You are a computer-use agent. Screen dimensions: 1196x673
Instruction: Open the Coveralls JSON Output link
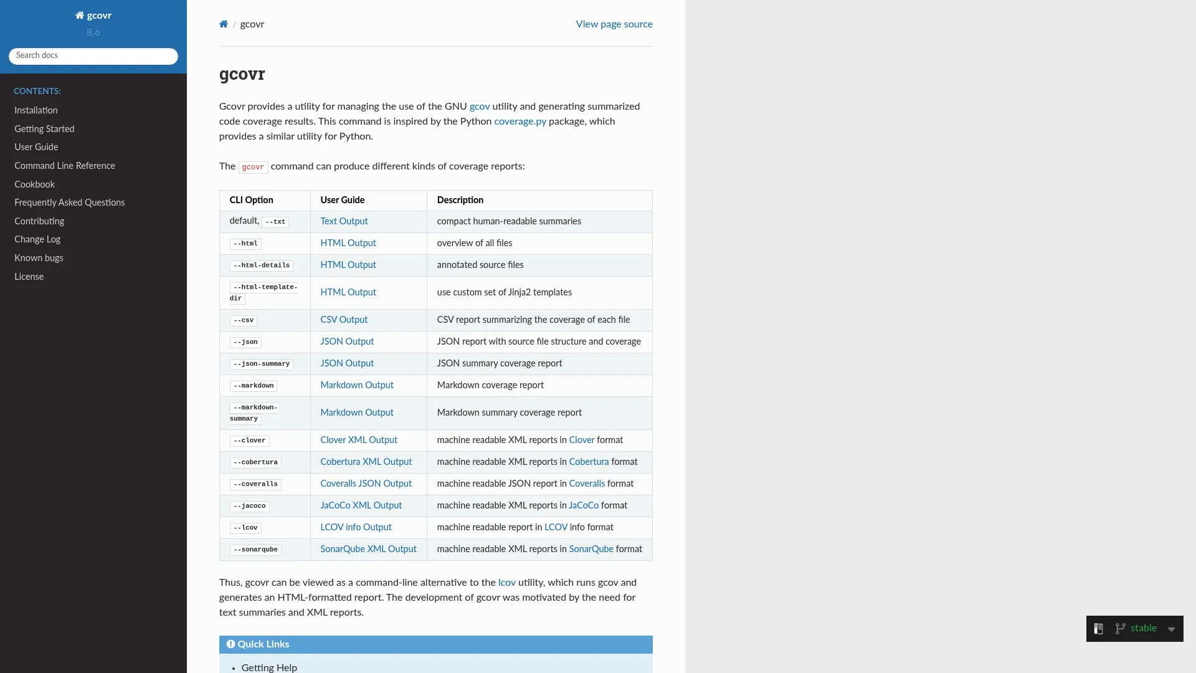tap(366, 484)
